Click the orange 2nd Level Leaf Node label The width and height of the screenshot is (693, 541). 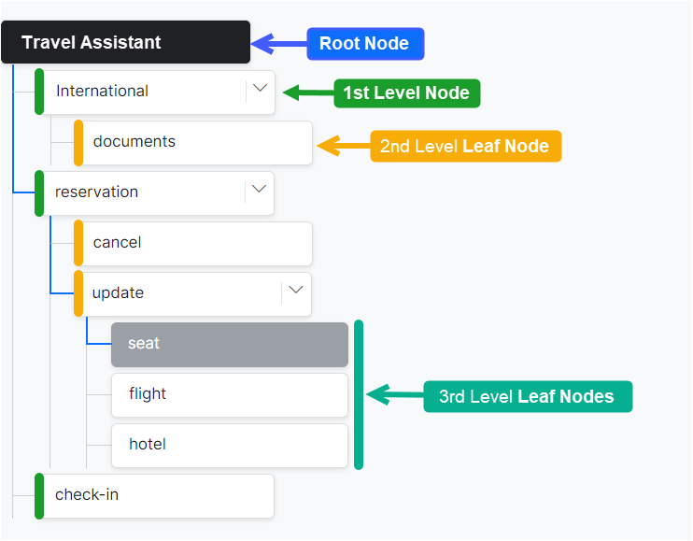tap(464, 146)
